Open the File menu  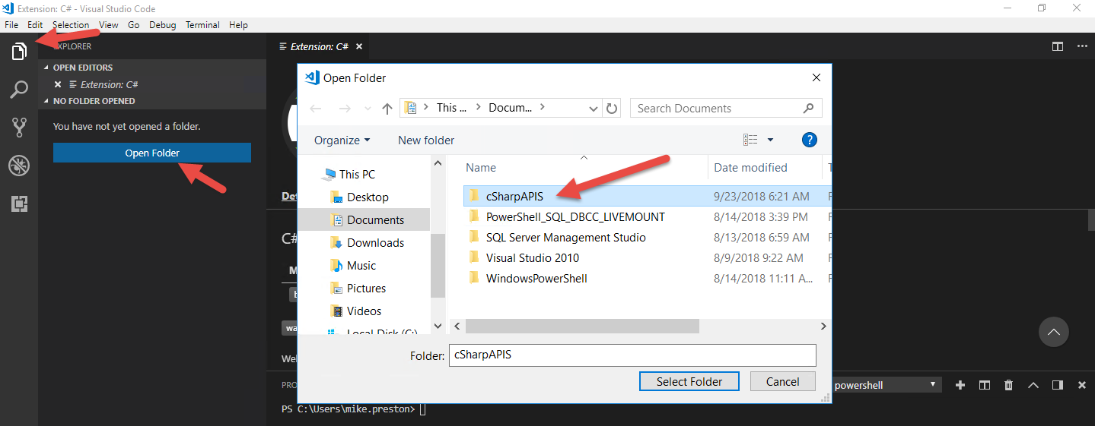click(11, 25)
